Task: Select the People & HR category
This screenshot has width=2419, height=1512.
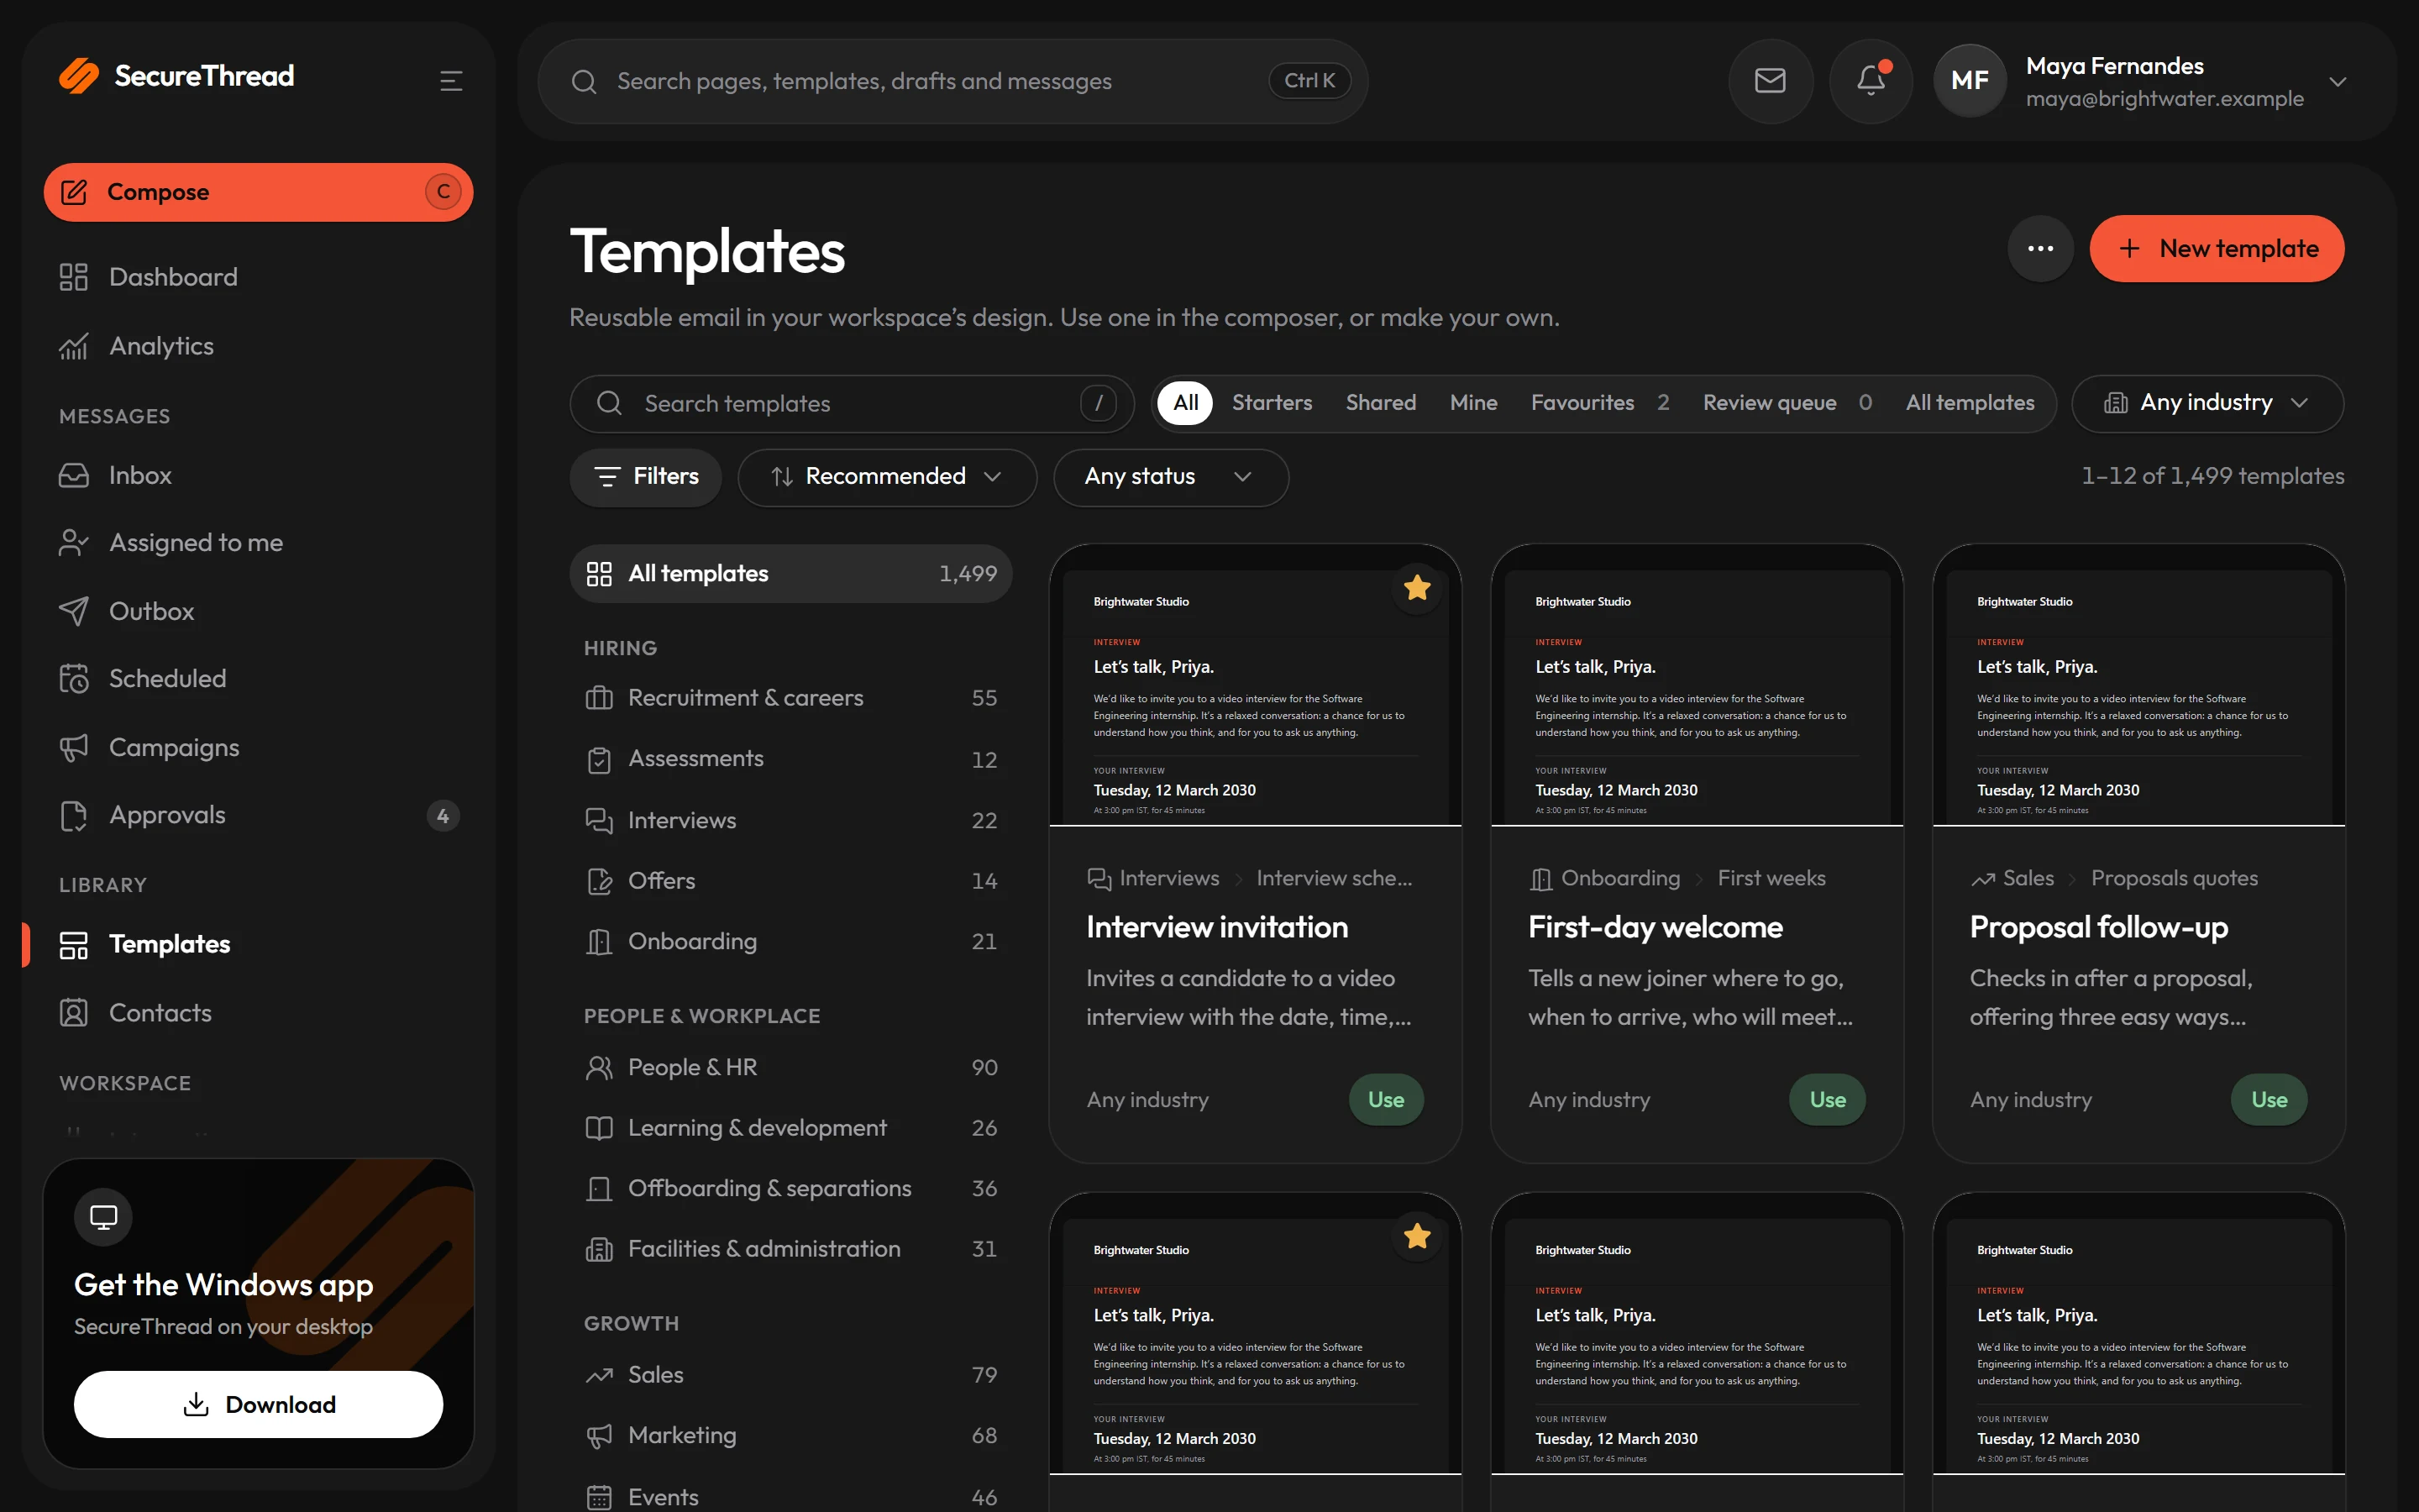Action: pos(790,1067)
